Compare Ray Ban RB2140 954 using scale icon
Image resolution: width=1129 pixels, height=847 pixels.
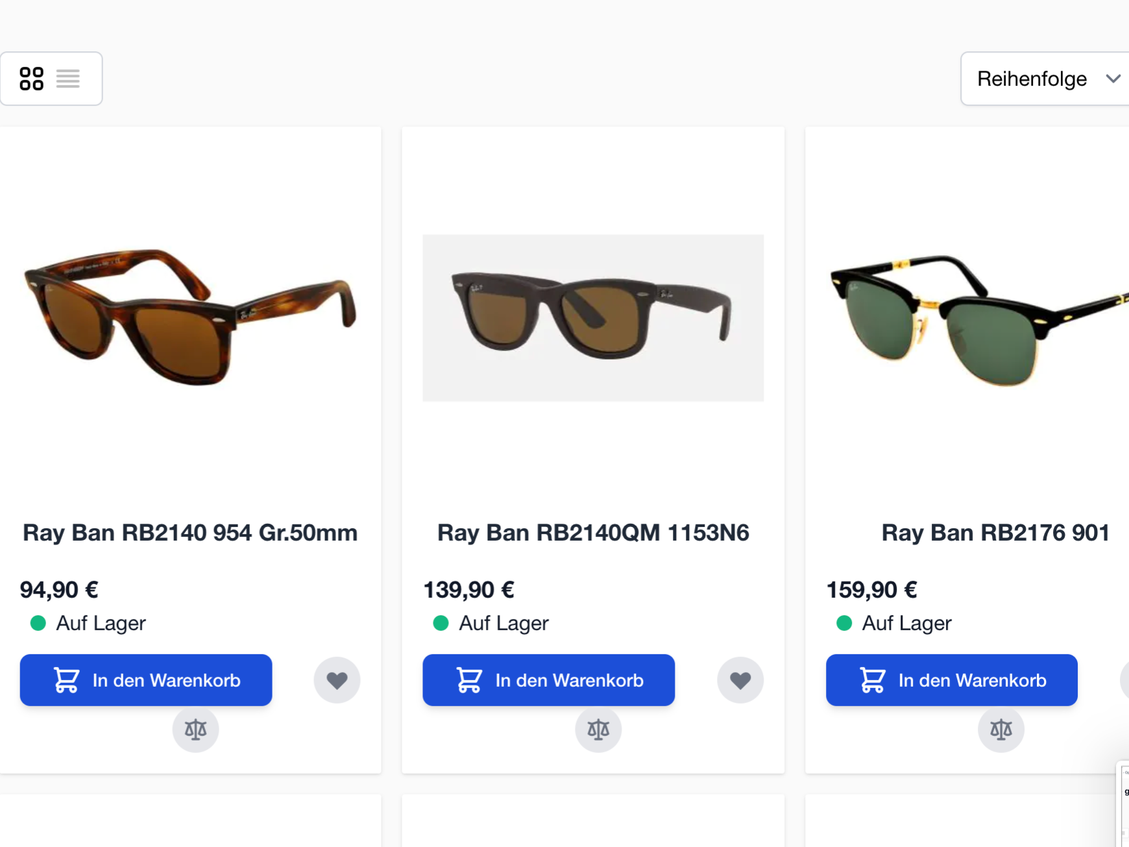click(195, 730)
